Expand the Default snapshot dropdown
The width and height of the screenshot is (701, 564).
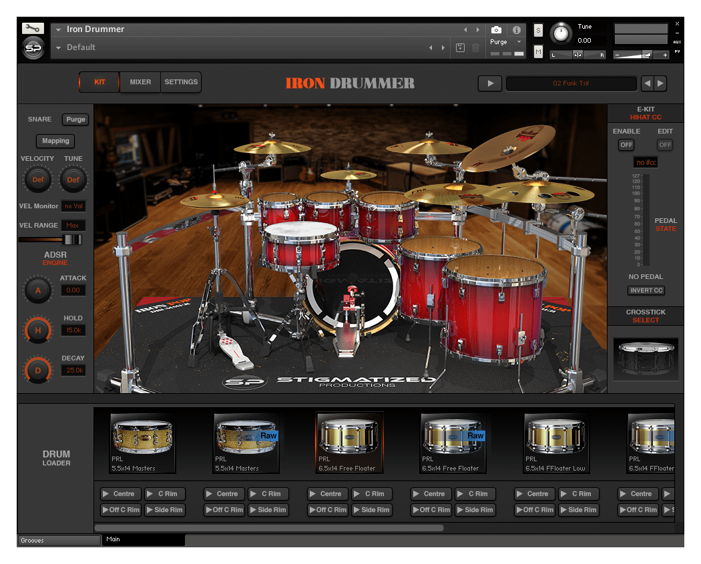tap(58, 47)
